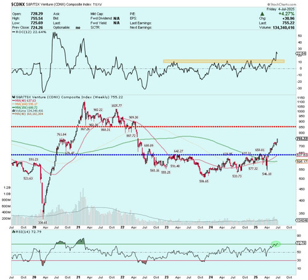Viewport: 308px width, 280px height.
Task: Select the Low value 725.69
Action: click(x=37, y=23)
